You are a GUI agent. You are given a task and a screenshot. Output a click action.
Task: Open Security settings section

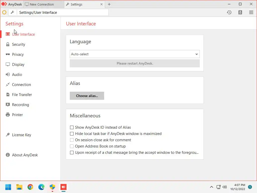tap(19, 44)
